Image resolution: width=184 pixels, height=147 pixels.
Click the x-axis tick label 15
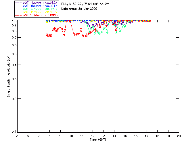[x=125, y=136]
